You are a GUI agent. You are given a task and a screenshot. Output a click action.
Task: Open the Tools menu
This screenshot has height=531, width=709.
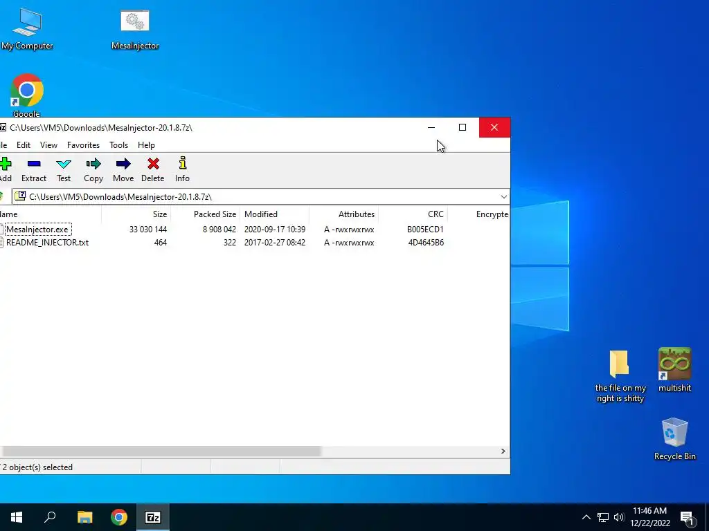pos(118,145)
